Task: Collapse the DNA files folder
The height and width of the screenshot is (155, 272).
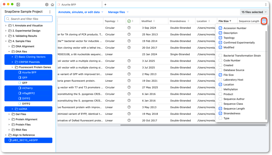Action: click(9, 51)
